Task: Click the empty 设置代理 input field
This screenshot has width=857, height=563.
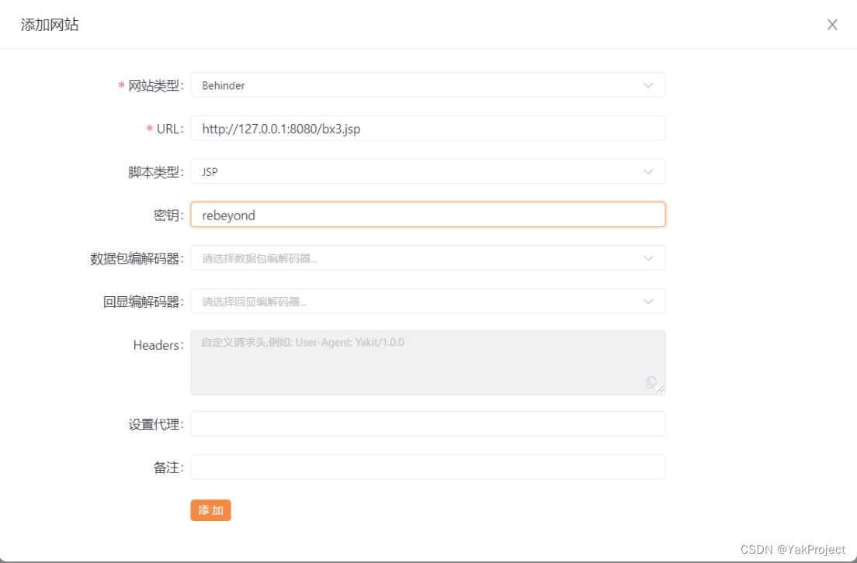Action: click(x=427, y=423)
